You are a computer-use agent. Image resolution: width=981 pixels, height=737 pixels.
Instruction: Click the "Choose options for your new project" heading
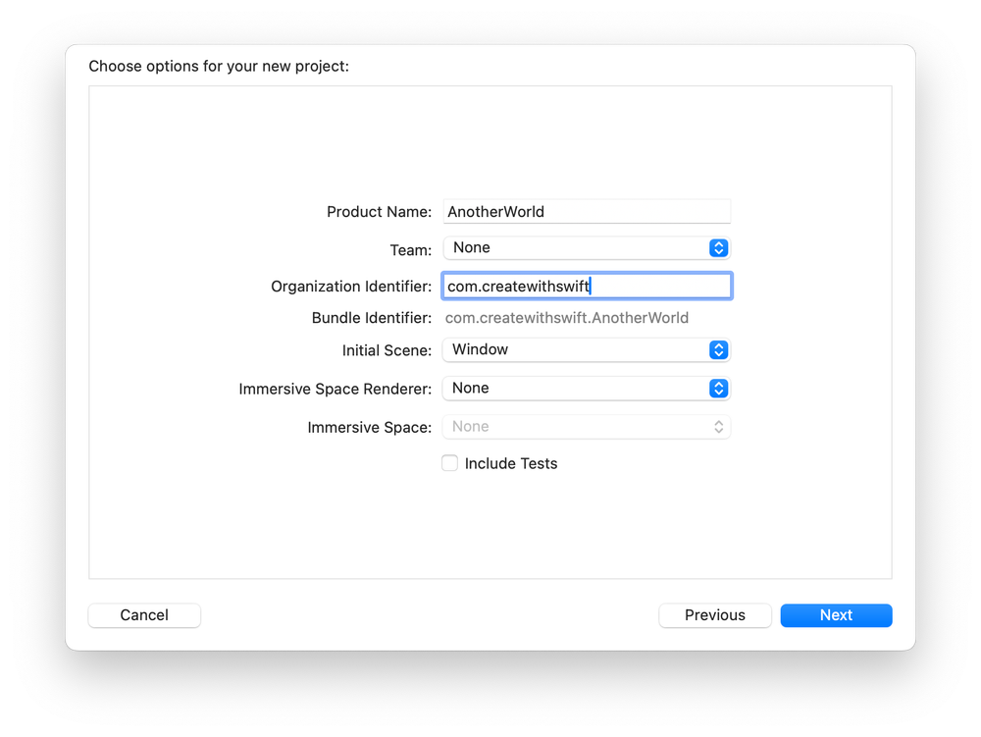219,67
